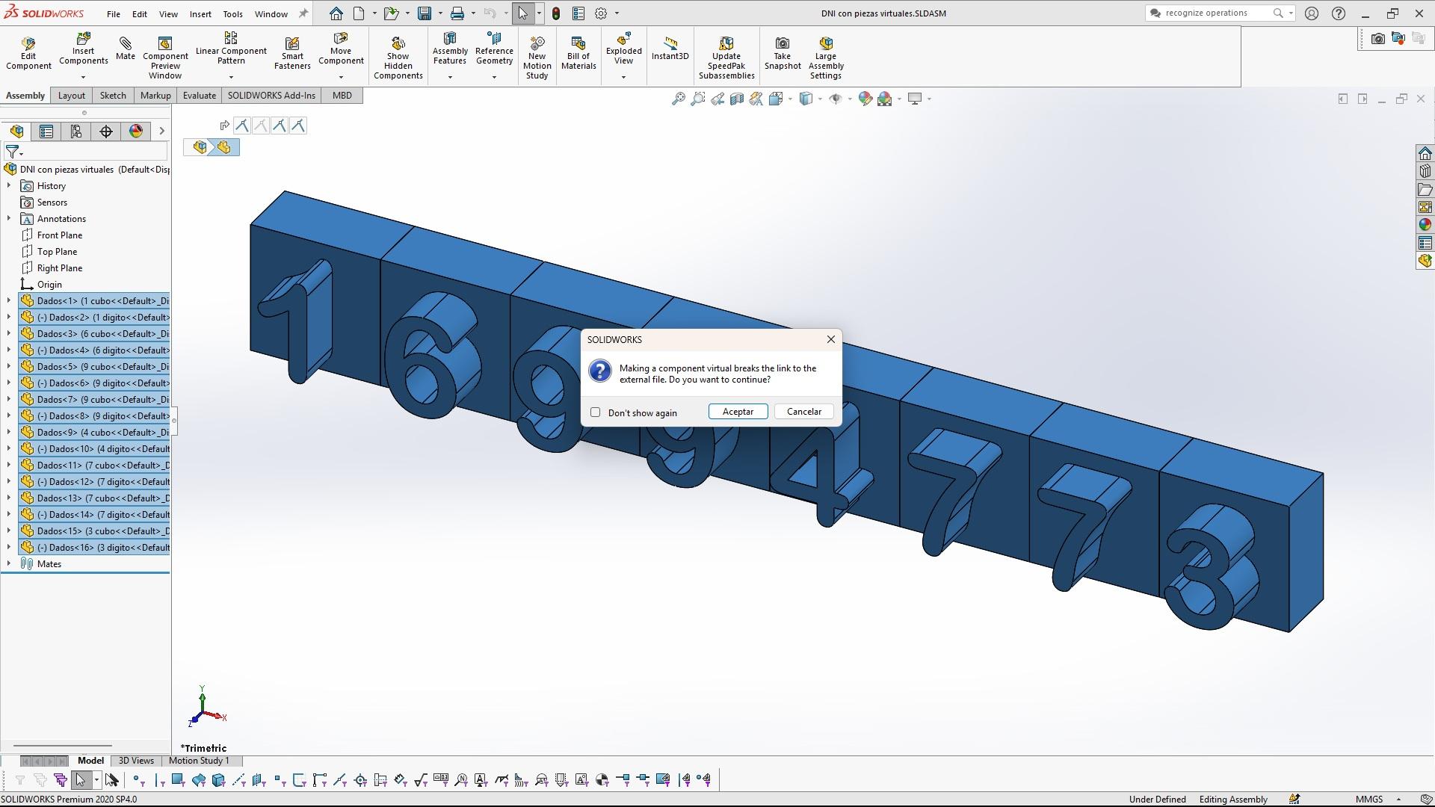The height and width of the screenshot is (807, 1435).
Task: Select Dados<16> 3 digito component row
Action: pos(94,547)
